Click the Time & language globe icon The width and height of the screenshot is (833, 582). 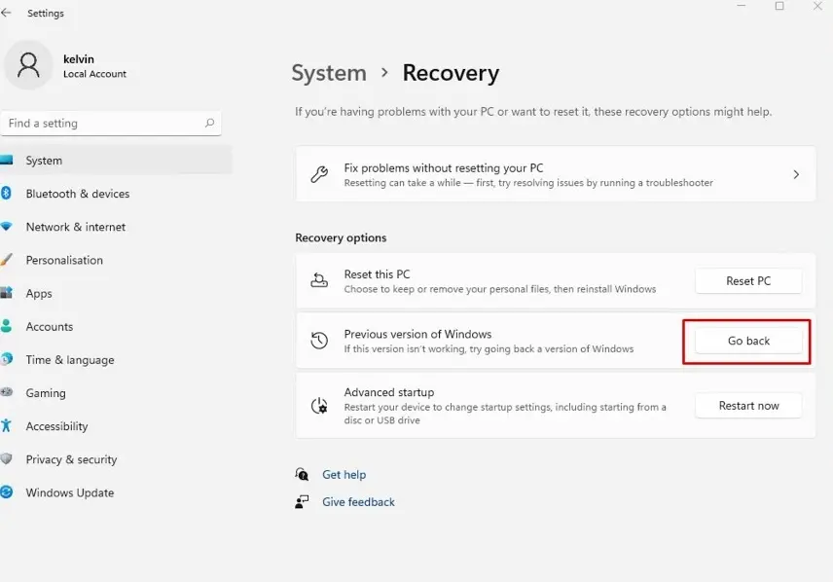click(x=6, y=359)
